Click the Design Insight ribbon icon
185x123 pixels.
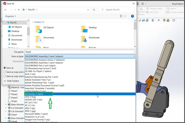tap(148, 9)
